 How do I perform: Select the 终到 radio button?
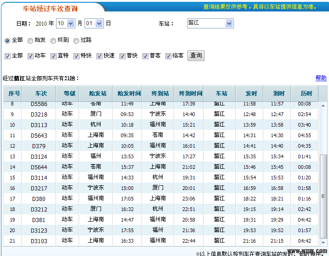53,40
